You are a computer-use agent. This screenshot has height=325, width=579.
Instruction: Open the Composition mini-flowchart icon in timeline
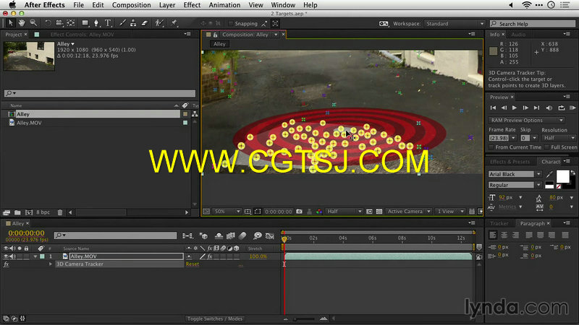click(x=187, y=236)
